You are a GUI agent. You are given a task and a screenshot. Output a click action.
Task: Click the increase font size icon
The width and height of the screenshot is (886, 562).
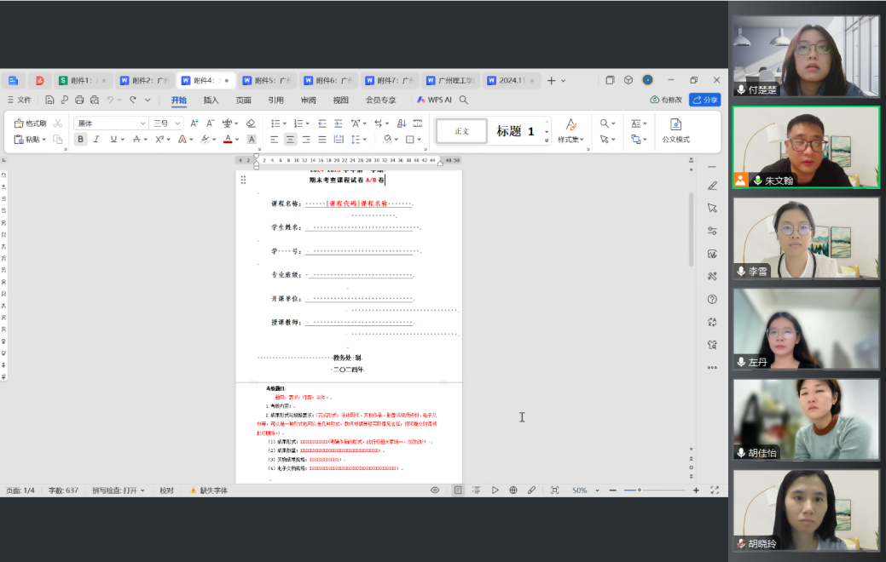[194, 123]
